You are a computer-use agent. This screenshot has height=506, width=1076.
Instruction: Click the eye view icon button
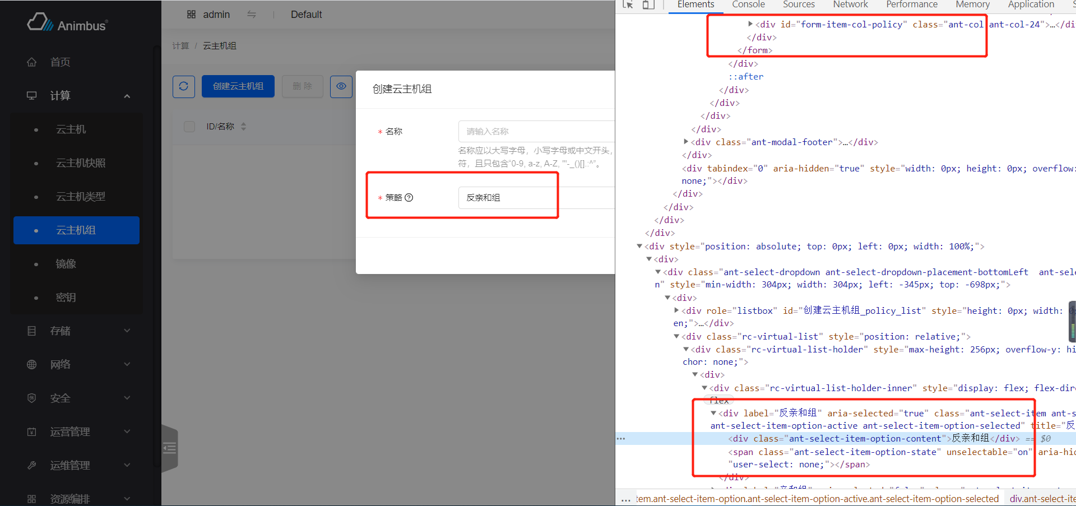341,86
